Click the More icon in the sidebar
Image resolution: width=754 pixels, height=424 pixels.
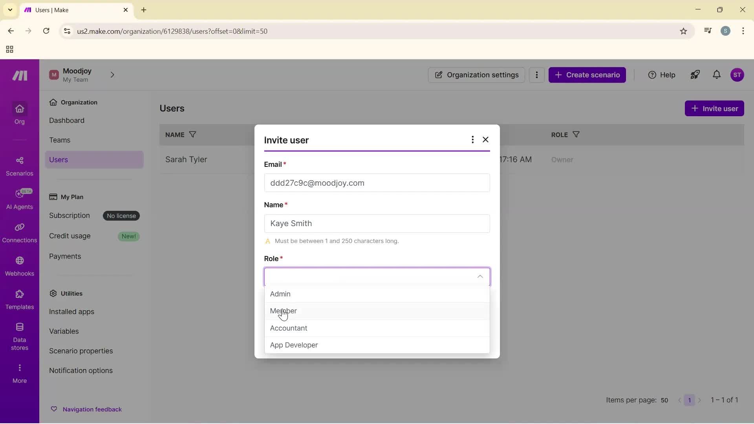(19, 372)
